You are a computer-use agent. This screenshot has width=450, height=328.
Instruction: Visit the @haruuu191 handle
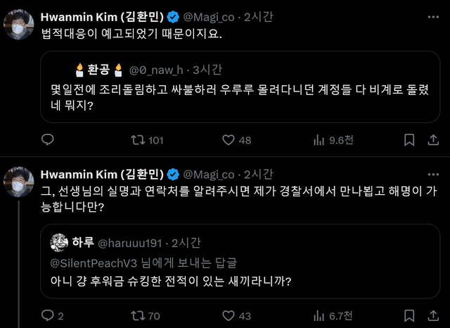click(x=126, y=244)
